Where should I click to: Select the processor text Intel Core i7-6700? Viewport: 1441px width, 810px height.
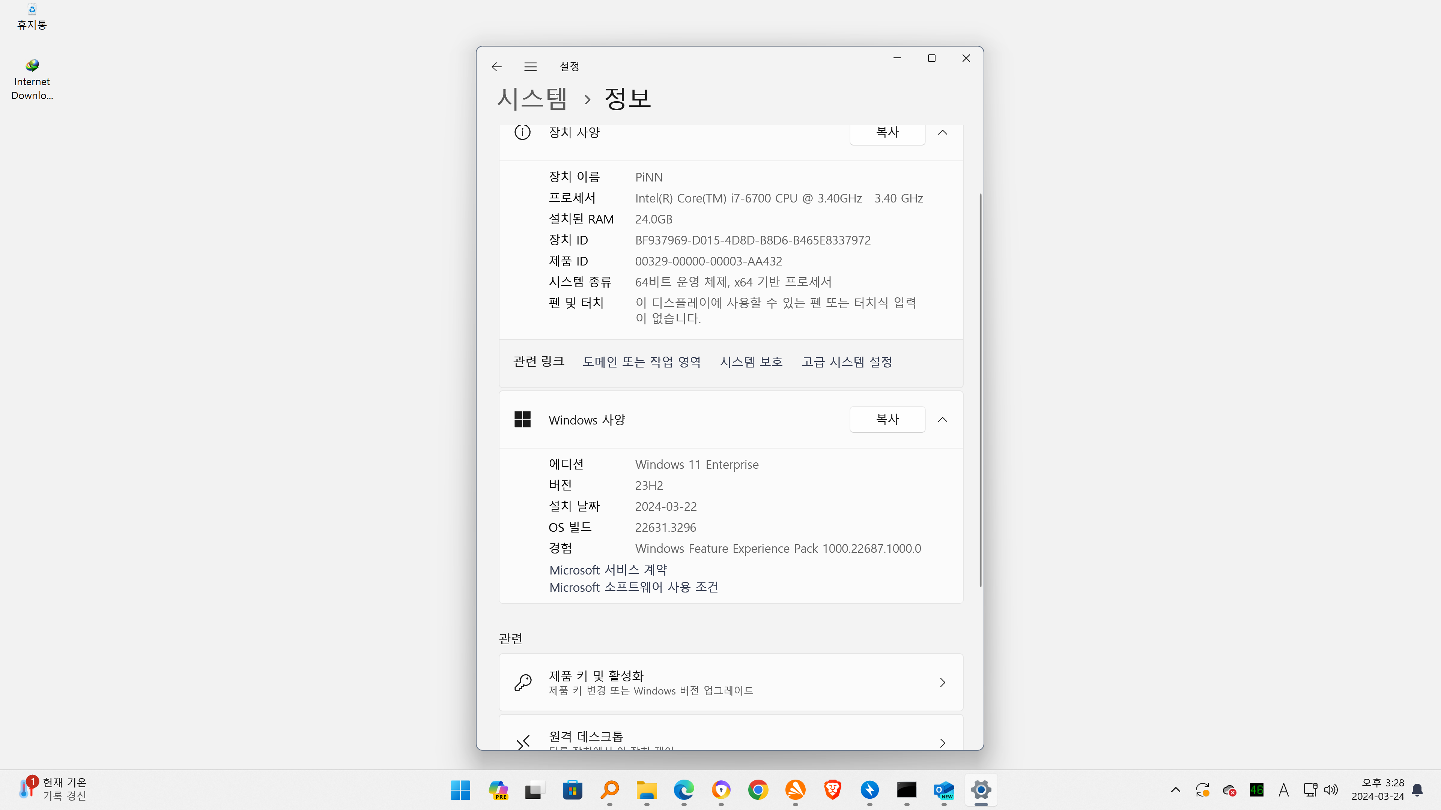click(779, 198)
